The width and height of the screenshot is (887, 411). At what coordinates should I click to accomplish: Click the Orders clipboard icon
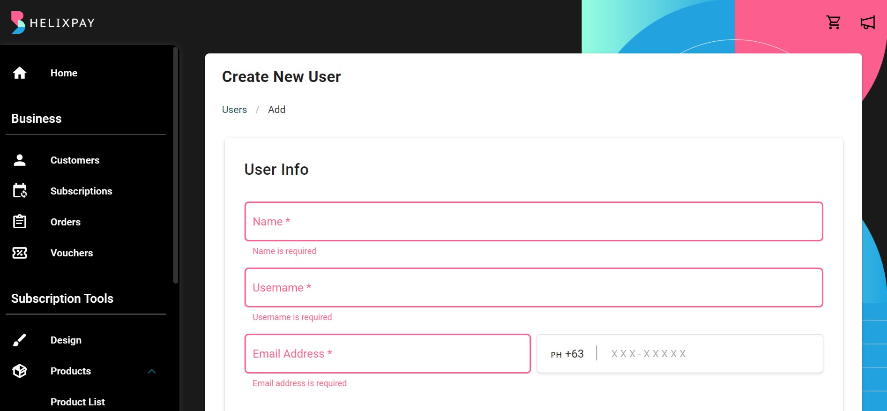[x=20, y=222]
